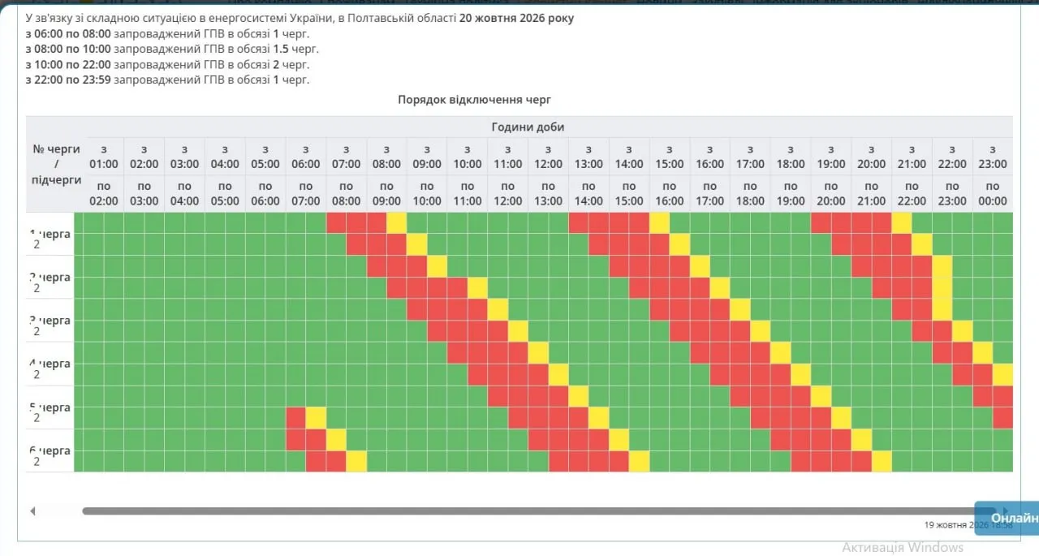This screenshot has height=556, width=1039.
Task: Click the 'з 11:00' hour header cell
Action: pyautogui.click(x=508, y=157)
